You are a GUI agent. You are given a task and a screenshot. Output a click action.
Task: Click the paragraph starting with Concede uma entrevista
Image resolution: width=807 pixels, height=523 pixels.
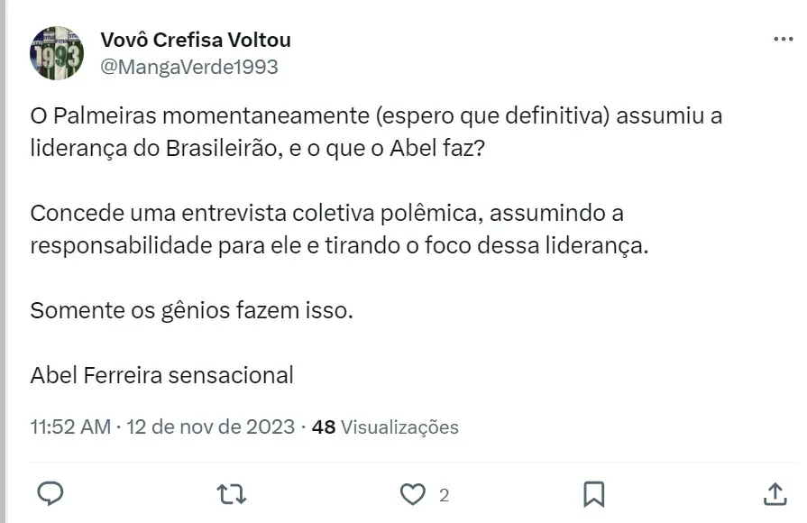338,230
